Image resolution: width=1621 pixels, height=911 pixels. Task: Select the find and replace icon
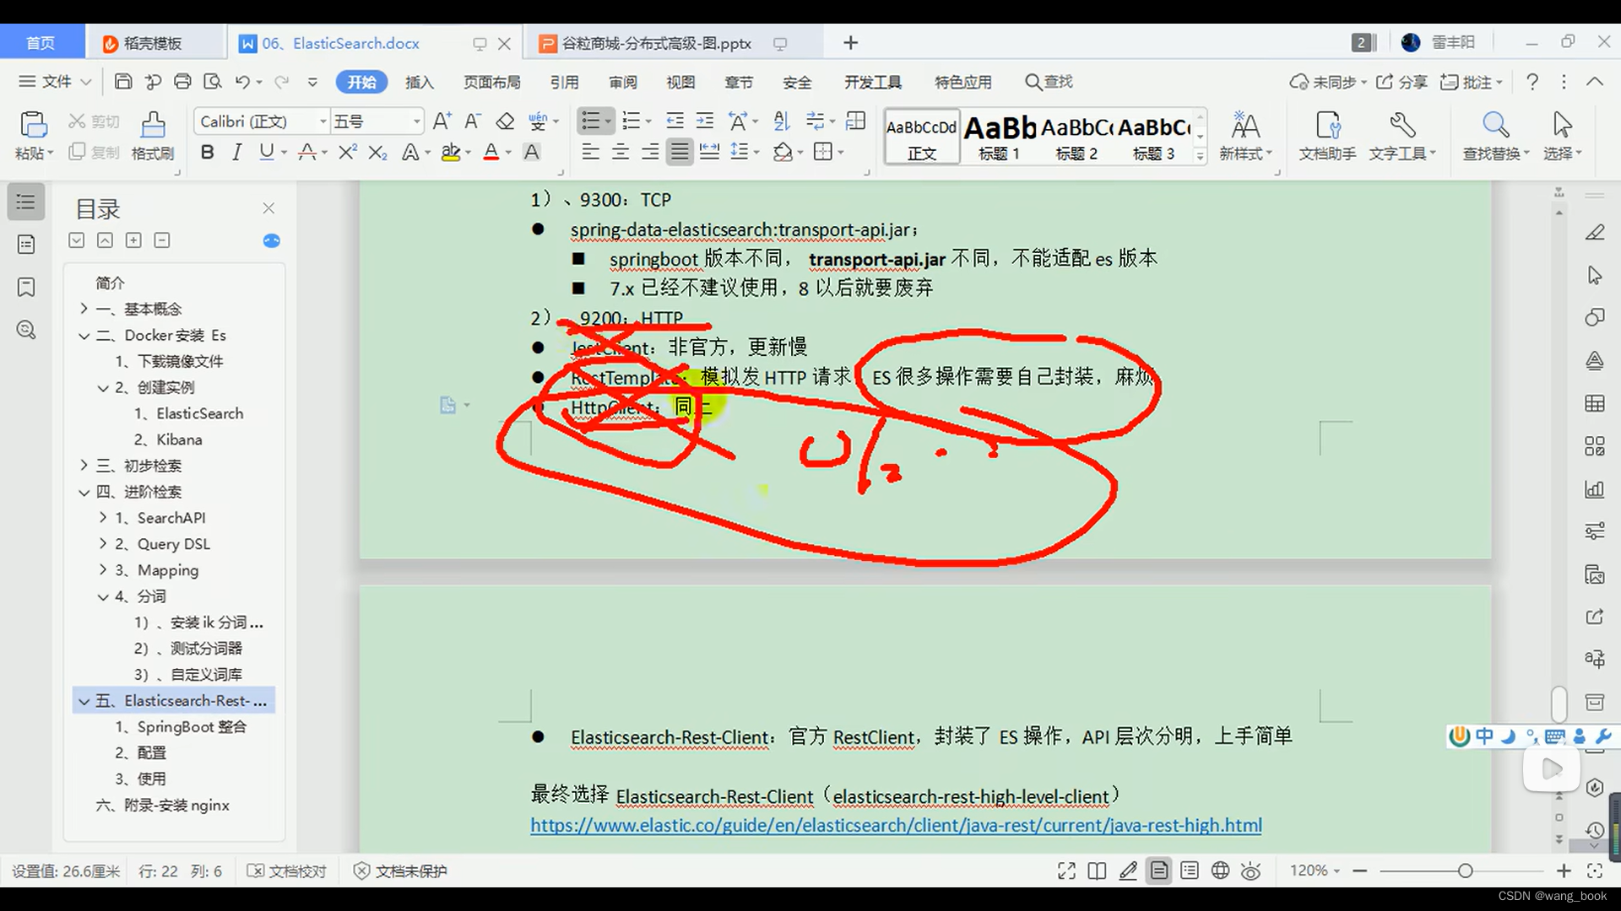(x=1494, y=132)
